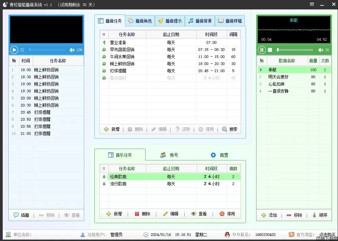Click the 新增 button in broadcast tasks
This screenshot has height=241, width=338.
[x=112, y=129]
